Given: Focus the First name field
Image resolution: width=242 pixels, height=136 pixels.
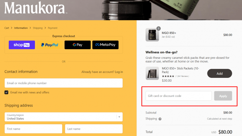Looking at the screenshot, I should click(x=33, y=129).
